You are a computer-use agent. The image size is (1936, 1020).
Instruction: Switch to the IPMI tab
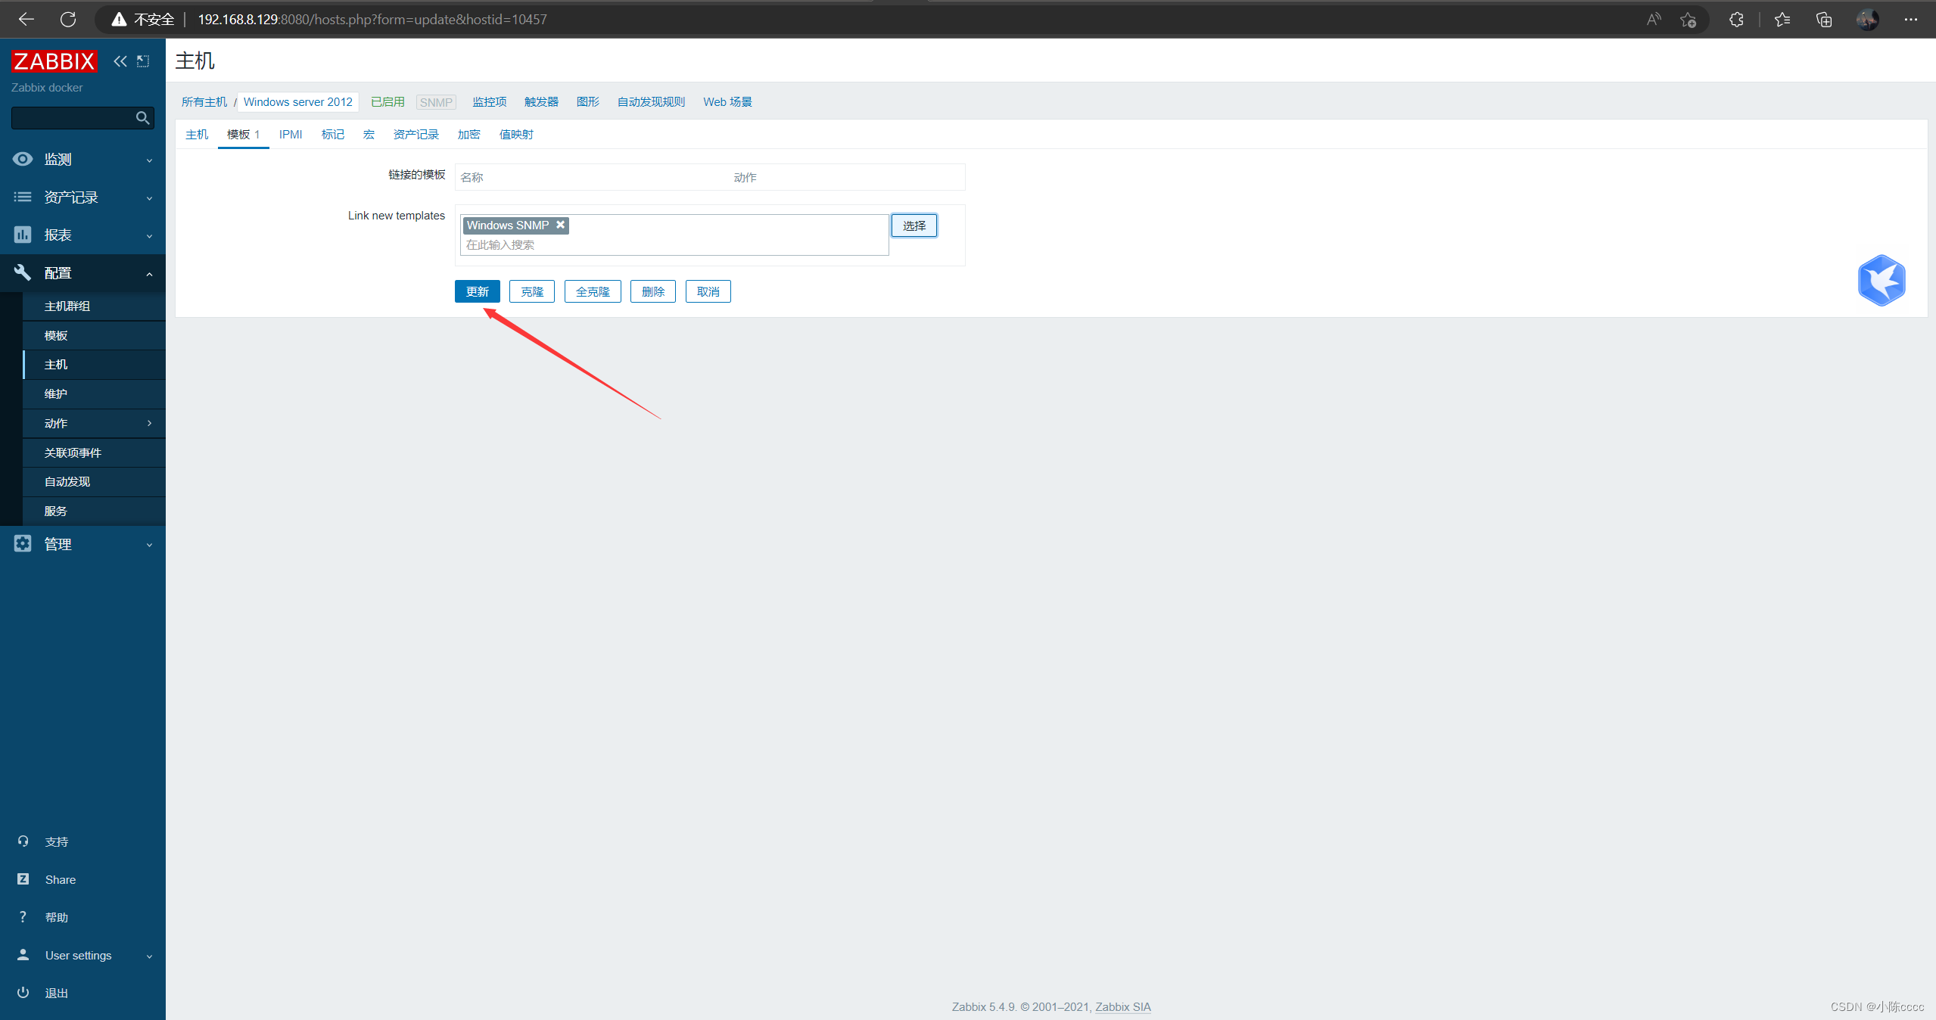coord(291,134)
